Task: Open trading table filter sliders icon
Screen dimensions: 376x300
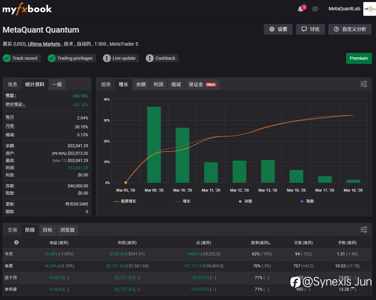Action: point(364,230)
